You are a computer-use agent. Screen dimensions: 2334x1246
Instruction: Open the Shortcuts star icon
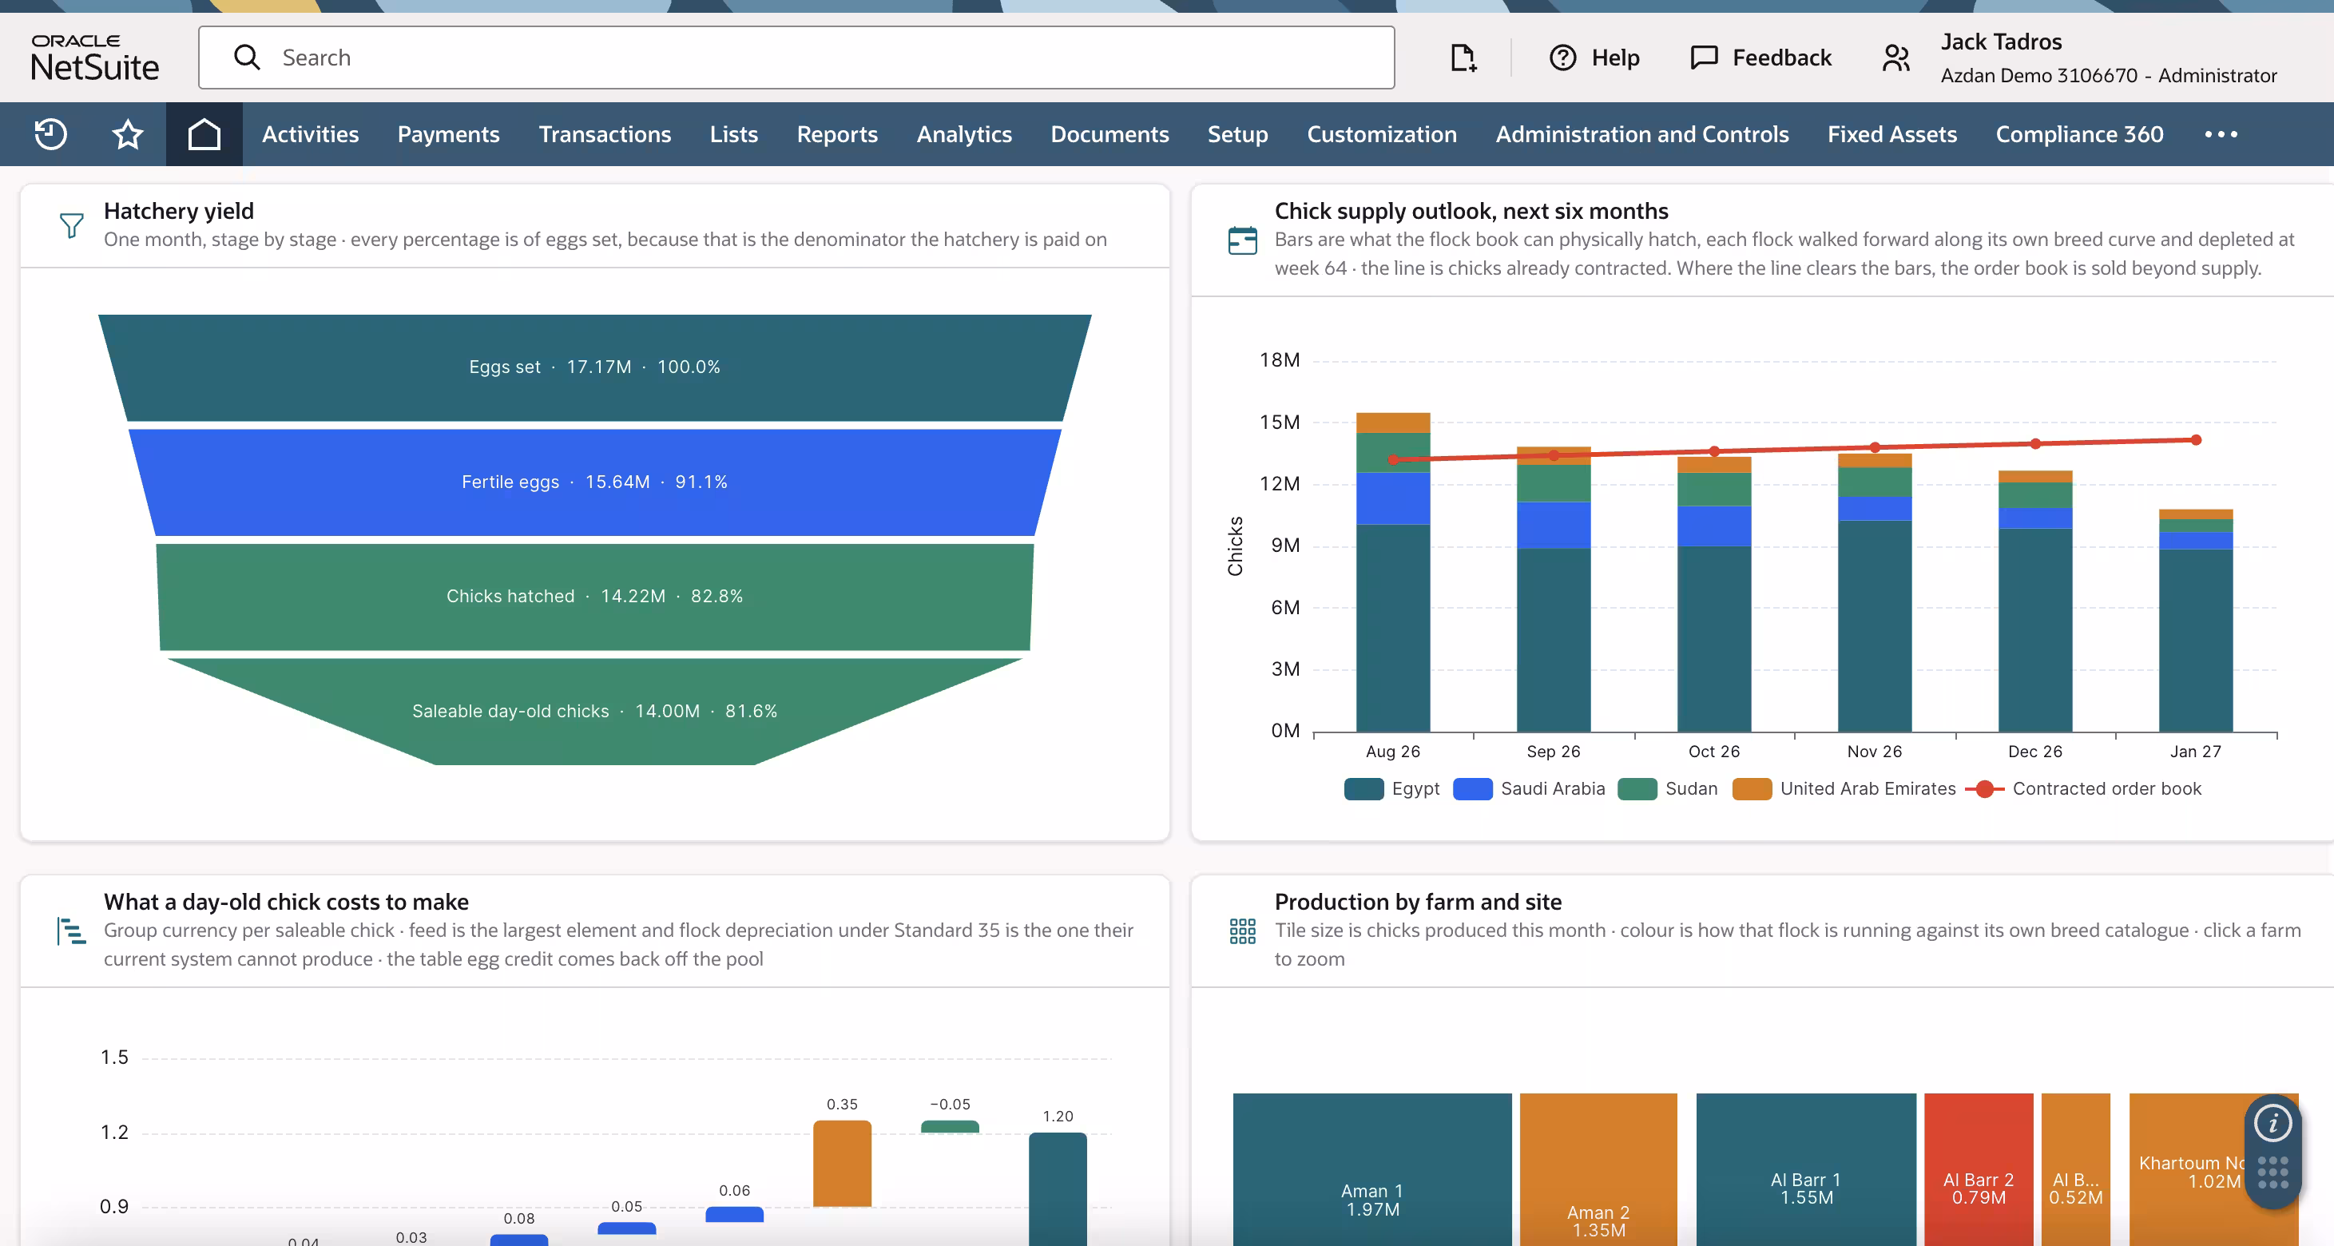pos(128,134)
